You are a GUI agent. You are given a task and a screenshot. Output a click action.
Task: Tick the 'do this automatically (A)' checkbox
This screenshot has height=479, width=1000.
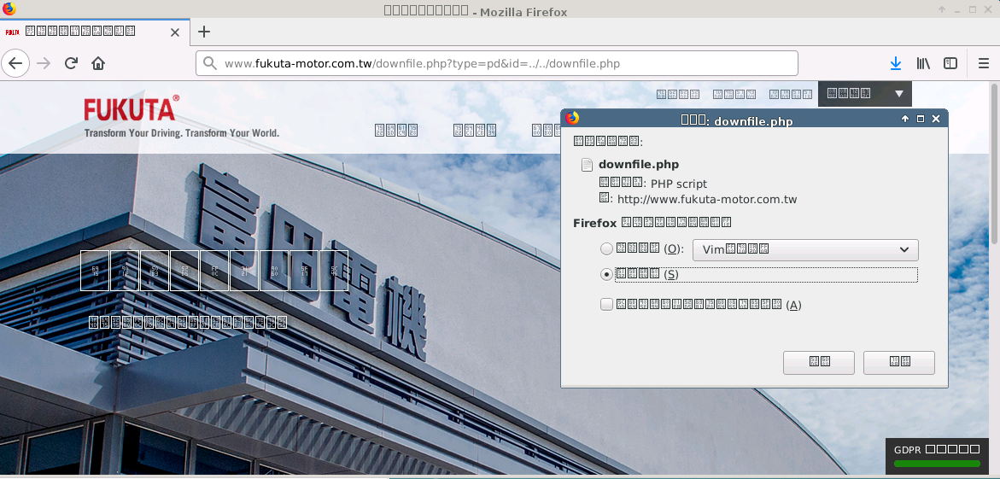pos(606,305)
